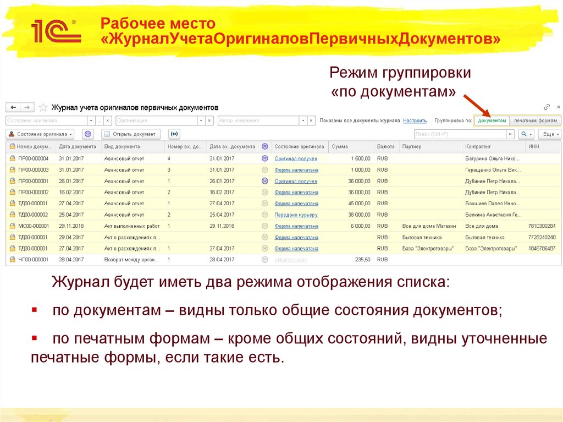
Task: Open selection dialog with the ... button
Action: point(100,120)
